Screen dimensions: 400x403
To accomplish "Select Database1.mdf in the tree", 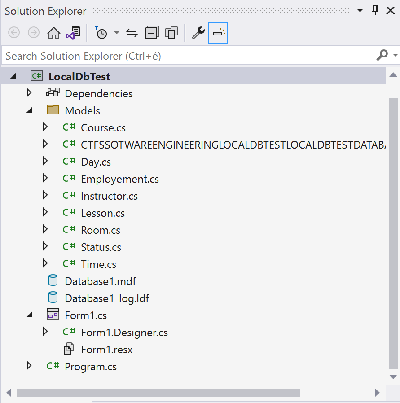I will [100, 281].
